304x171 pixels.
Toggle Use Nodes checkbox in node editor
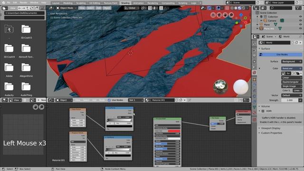coord(109,100)
